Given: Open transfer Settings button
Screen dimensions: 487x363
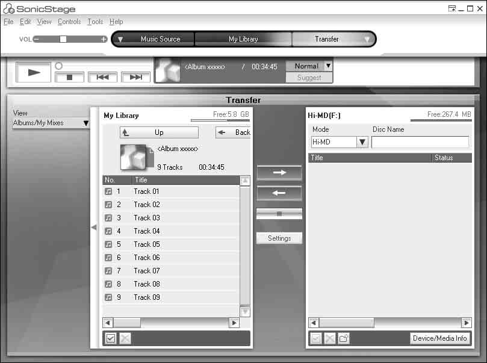Looking at the screenshot, I should (279, 238).
